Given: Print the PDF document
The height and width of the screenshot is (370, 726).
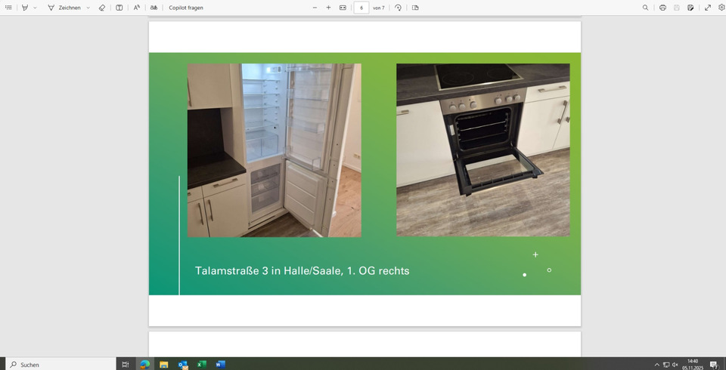Looking at the screenshot, I should pyautogui.click(x=662, y=8).
